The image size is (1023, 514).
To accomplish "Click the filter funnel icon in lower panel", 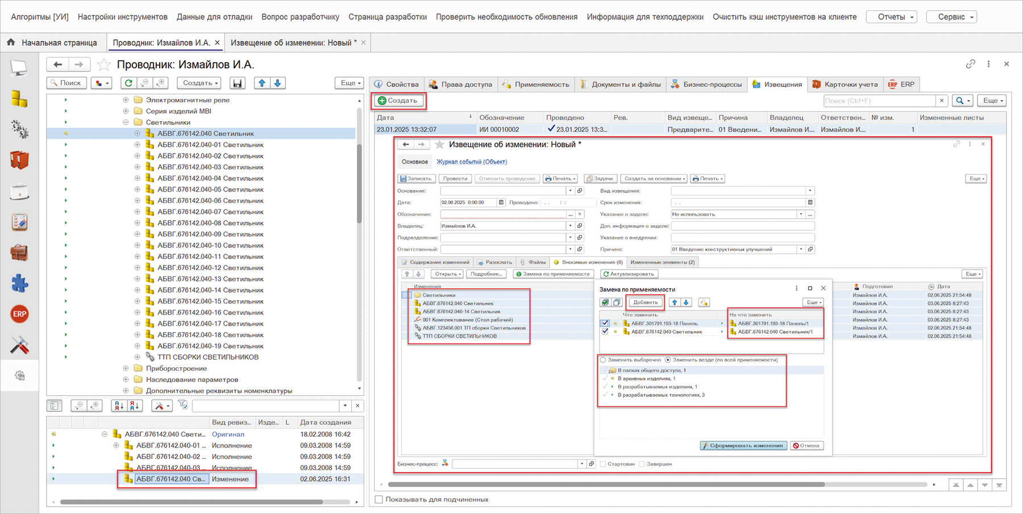I will [x=182, y=405].
